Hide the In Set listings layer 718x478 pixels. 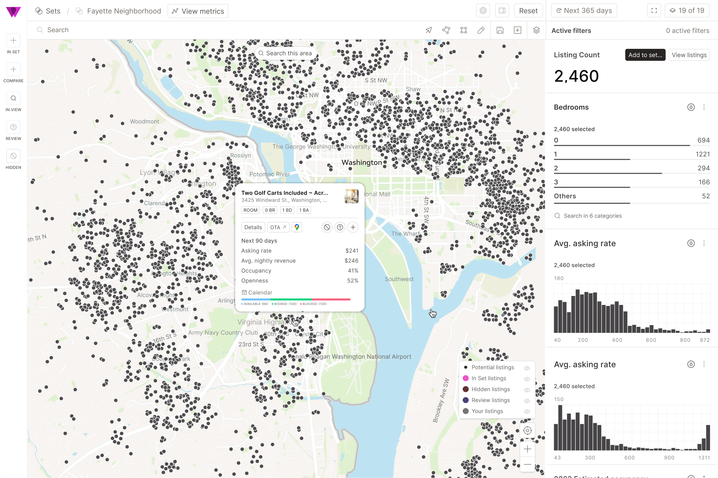(527, 379)
